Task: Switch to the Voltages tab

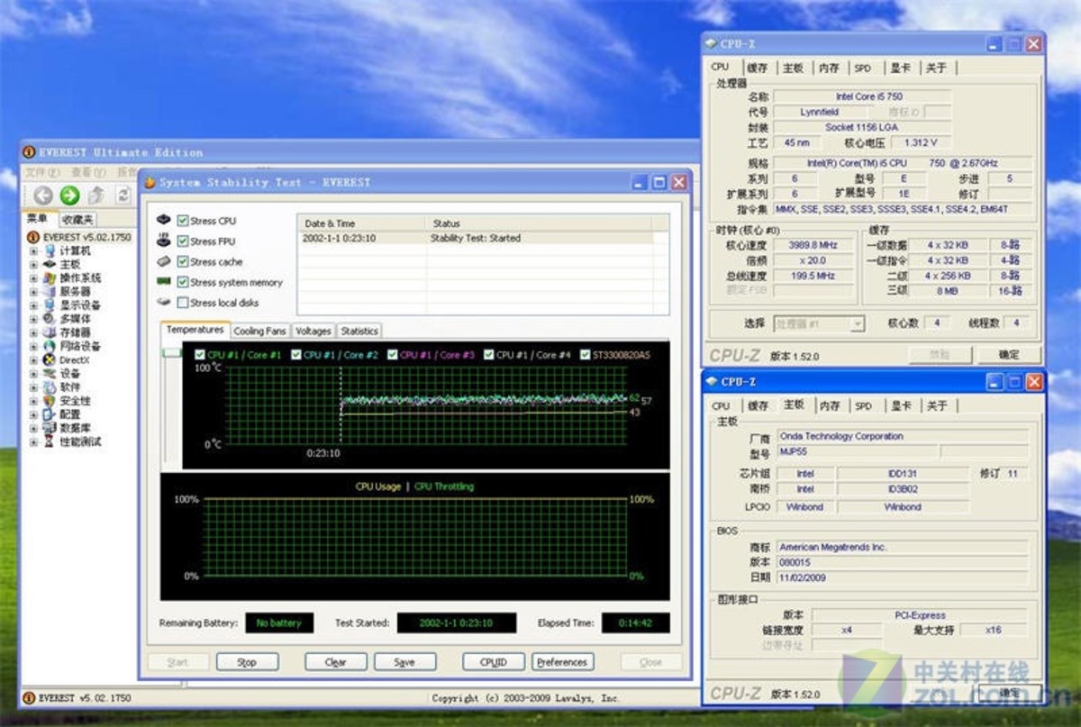Action: tap(313, 332)
